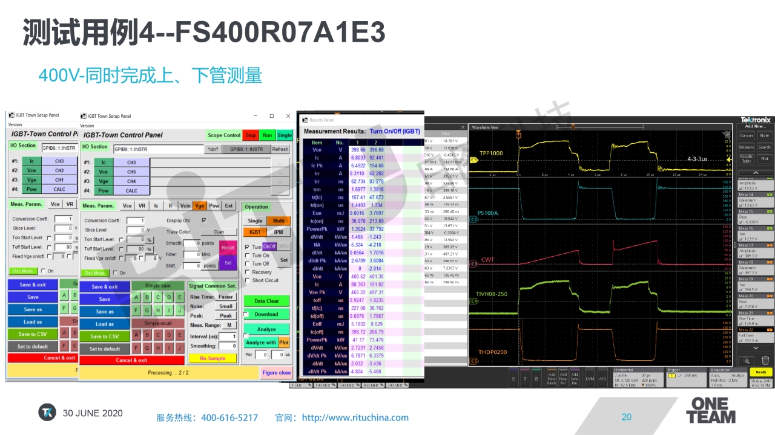Viewport: 775px width, 435px height.
Task: Toggle the Display ON checkbox
Action: (203, 221)
